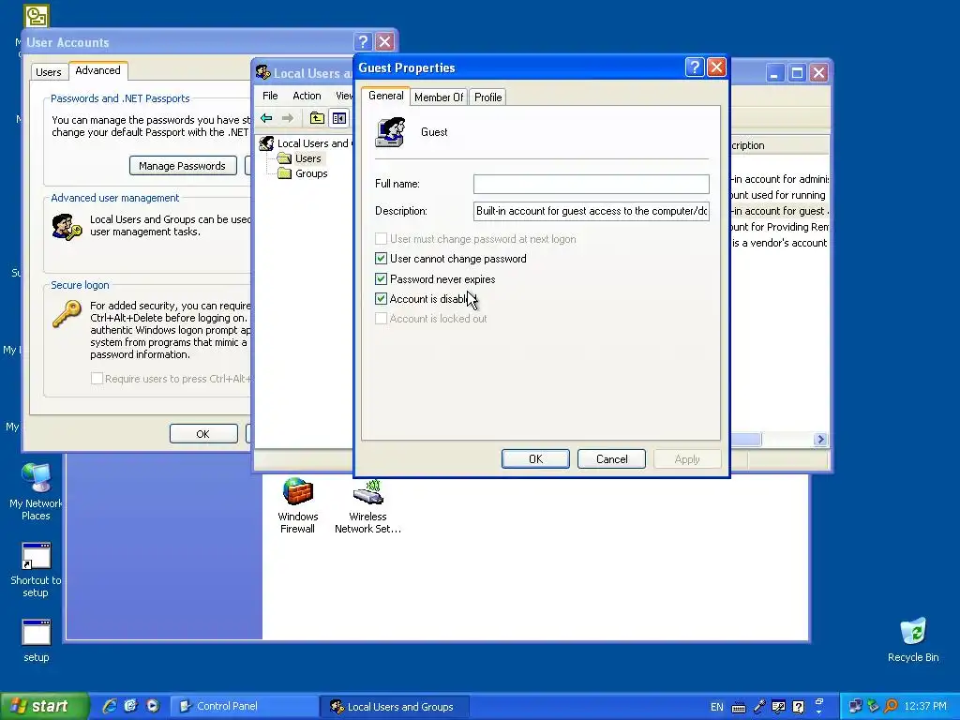960x720 pixels.
Task: Click the Guest user icon in properties dialog
Action: (x=391, y=132)
